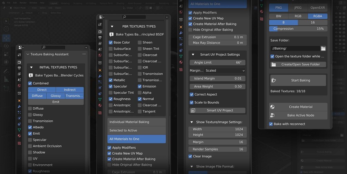The width and height of the screenshot is (347, 174).
Task: Open Scene properties icon in PBR panel sidebar
Action: point(100,49)
